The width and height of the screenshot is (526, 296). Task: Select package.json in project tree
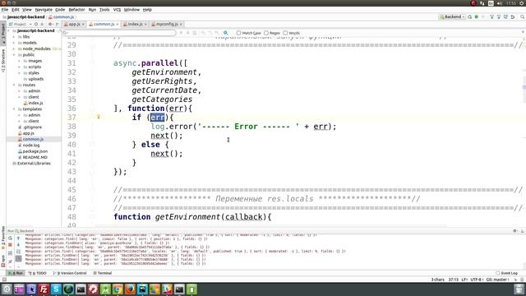pos(35,151)
